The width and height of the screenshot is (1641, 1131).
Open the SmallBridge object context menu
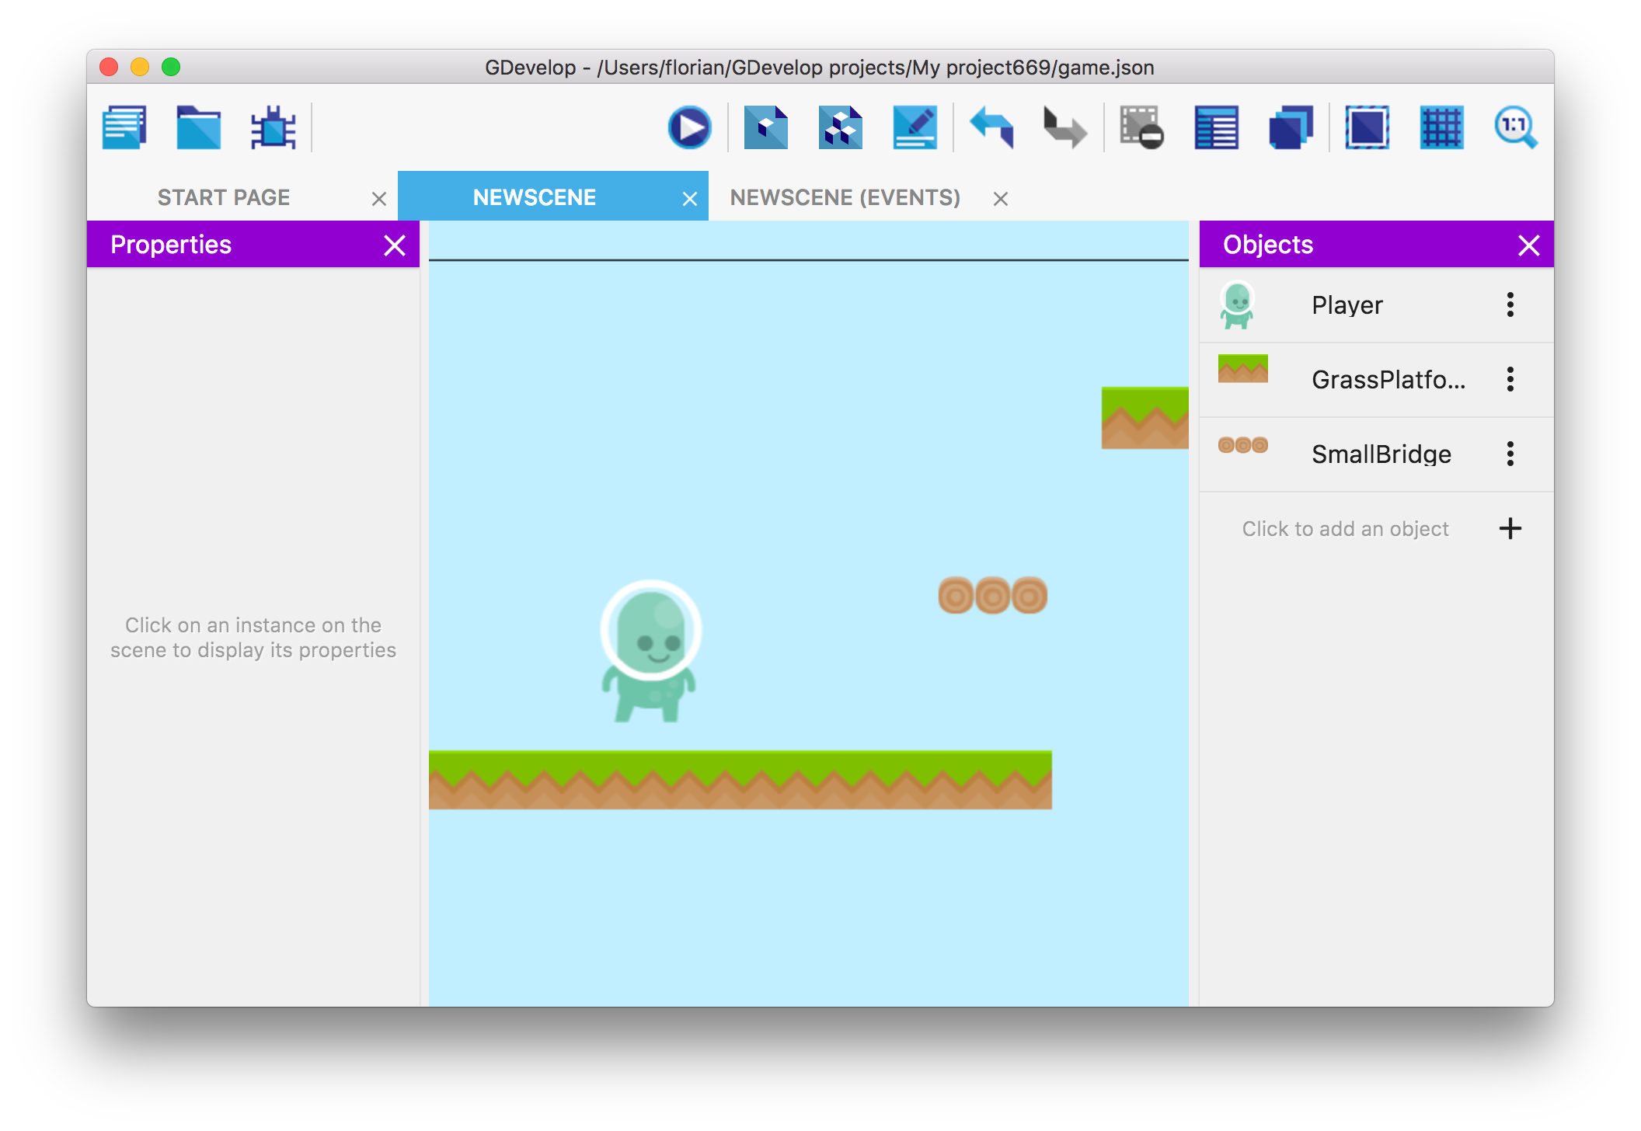(x=1510, y=453)
